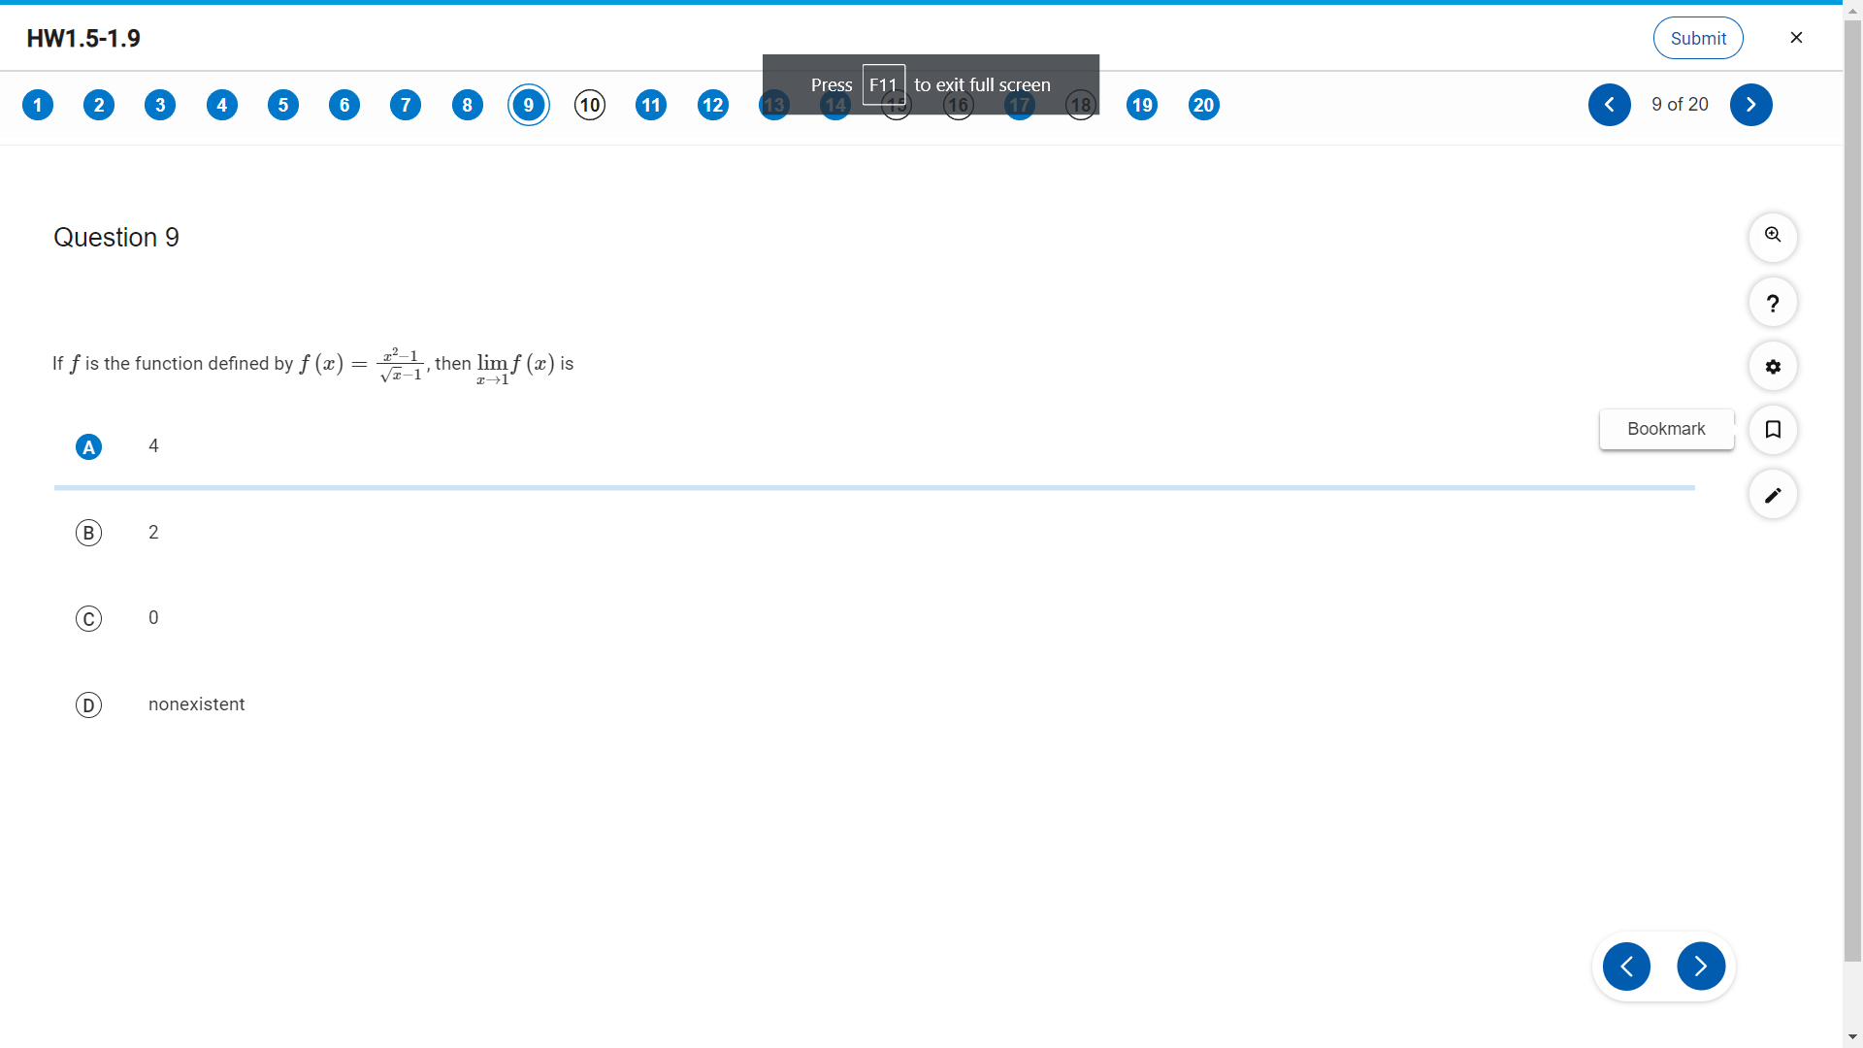Click bottom-right previous arrow button
This screenshot has width=1863, height=1048.
(1626, 966)
